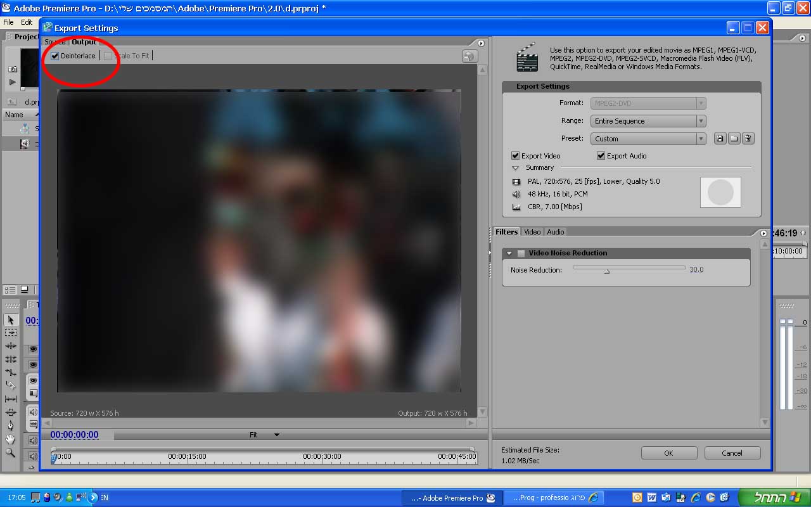Click the sequence icon in Project panel
The image size is (811, 507).
point(25,129)
